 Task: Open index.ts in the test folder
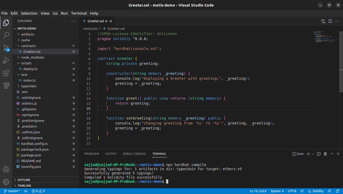click(46, 80)
